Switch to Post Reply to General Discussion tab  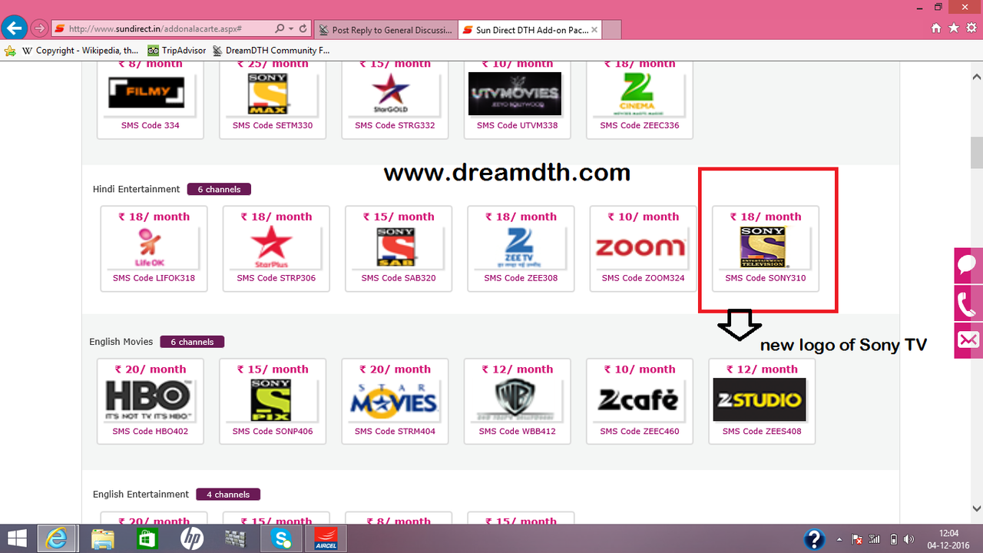[x=386, y=30]
